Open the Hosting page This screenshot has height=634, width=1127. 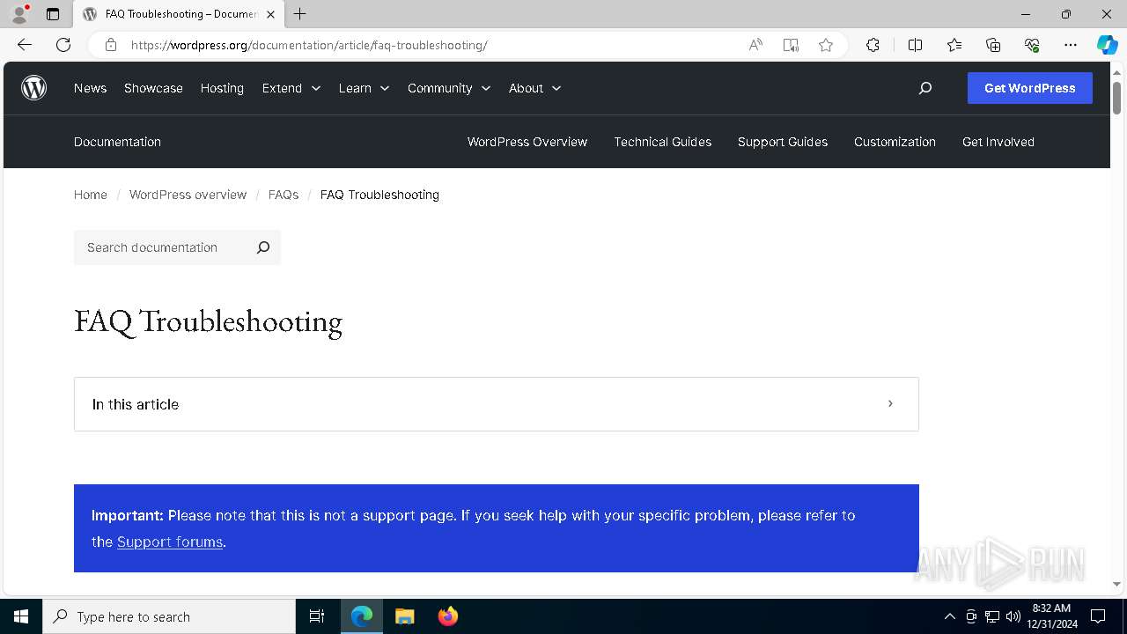(x=222, y=88)
